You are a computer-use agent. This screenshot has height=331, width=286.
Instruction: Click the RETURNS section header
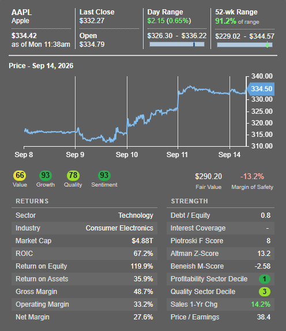pyautogui.click(x=32, y=201)
